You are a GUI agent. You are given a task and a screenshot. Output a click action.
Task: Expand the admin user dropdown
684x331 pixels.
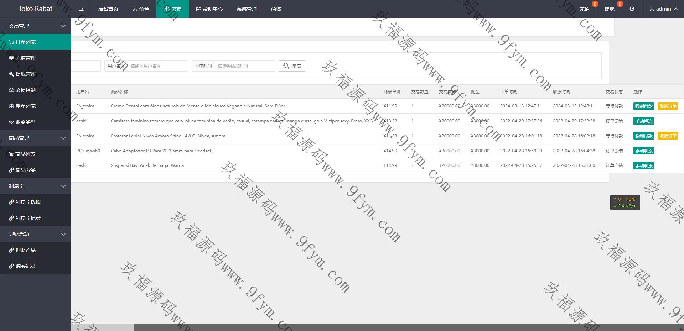(664, 9)
